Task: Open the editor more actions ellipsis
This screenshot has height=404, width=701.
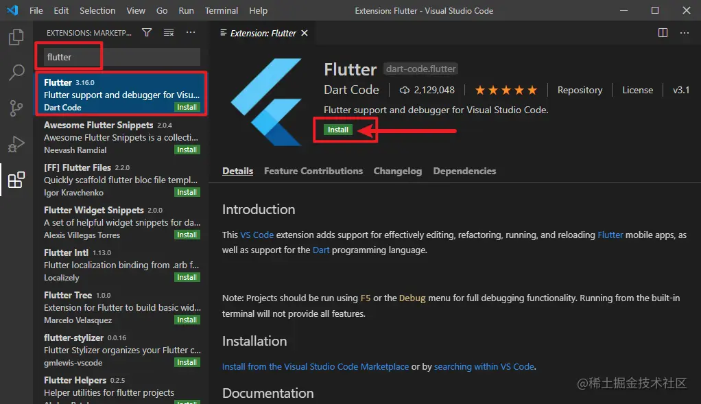Action: coord(685,33)
